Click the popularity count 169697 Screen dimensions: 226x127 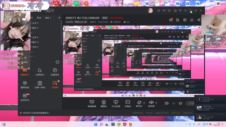click(116, 22)
